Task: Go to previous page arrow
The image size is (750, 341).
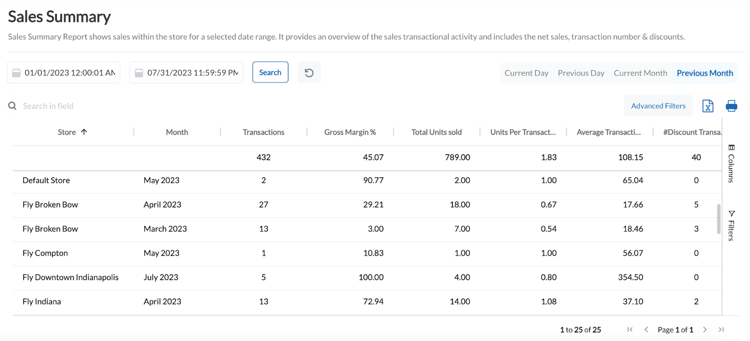Action: point(646,330)
